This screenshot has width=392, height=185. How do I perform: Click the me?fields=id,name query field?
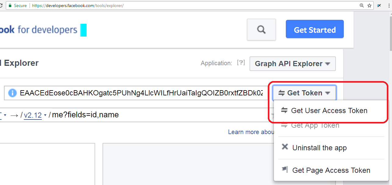[85, 115]
